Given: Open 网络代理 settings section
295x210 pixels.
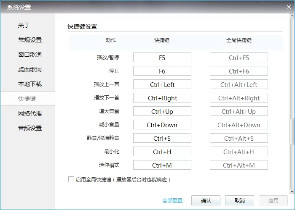Looking at the screenshot, I should pyautogui.click(x=30, y=113).
